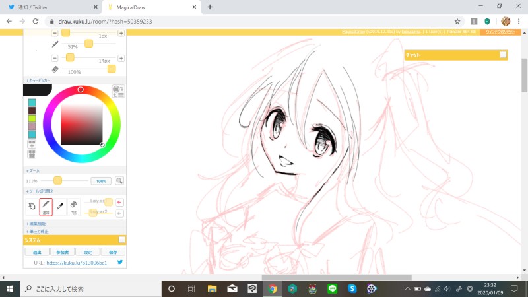Select the hand pan tool
This screenshot has height=297, width=528.
(32, 206)
